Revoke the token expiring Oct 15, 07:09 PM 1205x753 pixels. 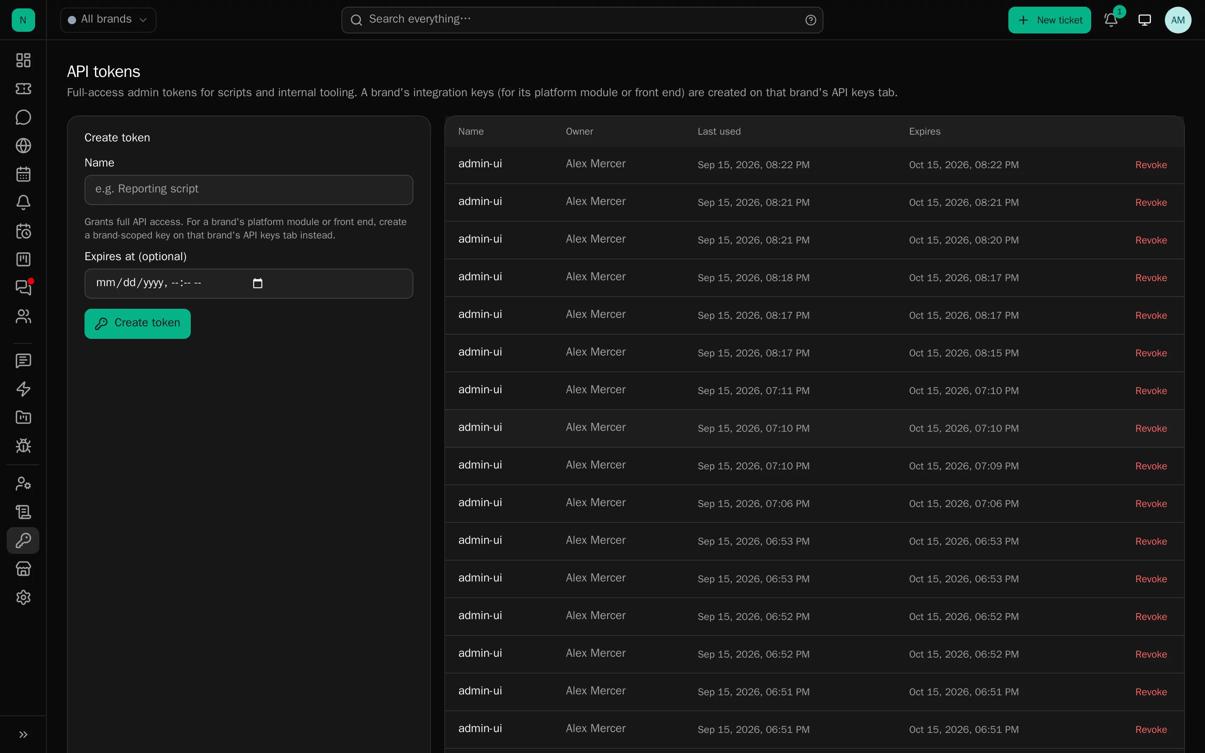click(1151, 466)
